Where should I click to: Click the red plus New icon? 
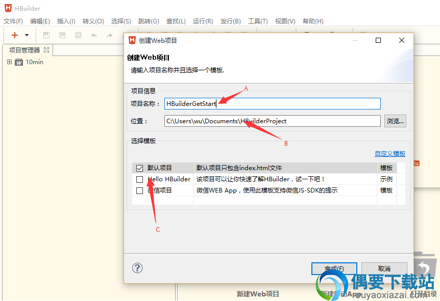(15, 35)
